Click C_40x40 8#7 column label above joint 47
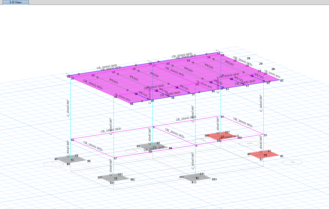Viewport: 329px width, 209px height. click(x=111, y=126)
